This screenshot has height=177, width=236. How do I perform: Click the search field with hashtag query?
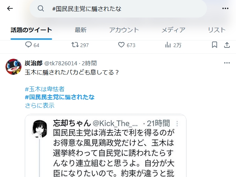pos(118,9)
